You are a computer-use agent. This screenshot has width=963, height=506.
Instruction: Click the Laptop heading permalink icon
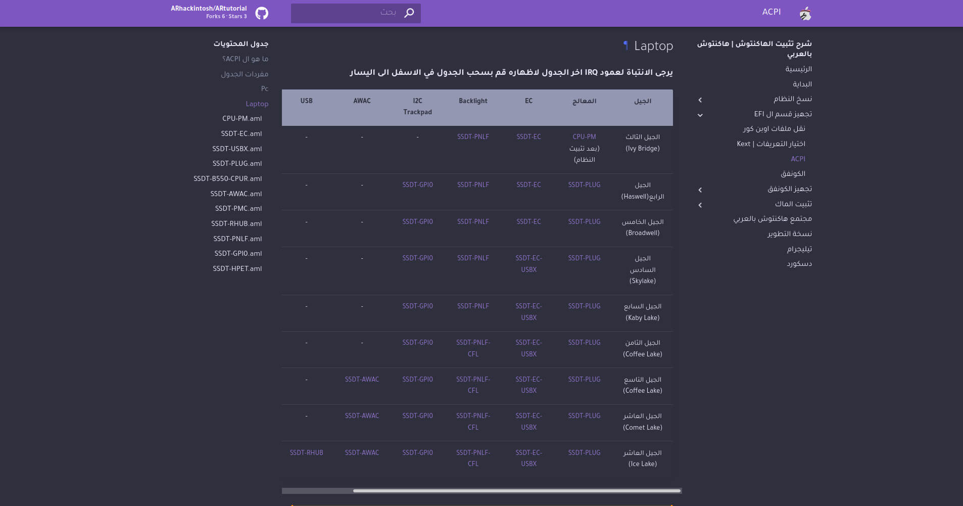click(625, 46)
